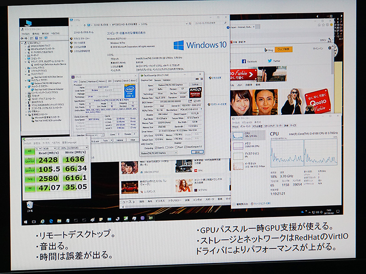This screenshot has width=366, height=274.
Task: Click the Task Manager fewer details arrow icon
Action: 234,204
